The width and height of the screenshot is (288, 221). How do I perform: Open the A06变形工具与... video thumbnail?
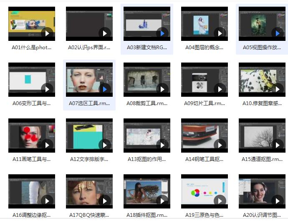(x=32, y=80)
